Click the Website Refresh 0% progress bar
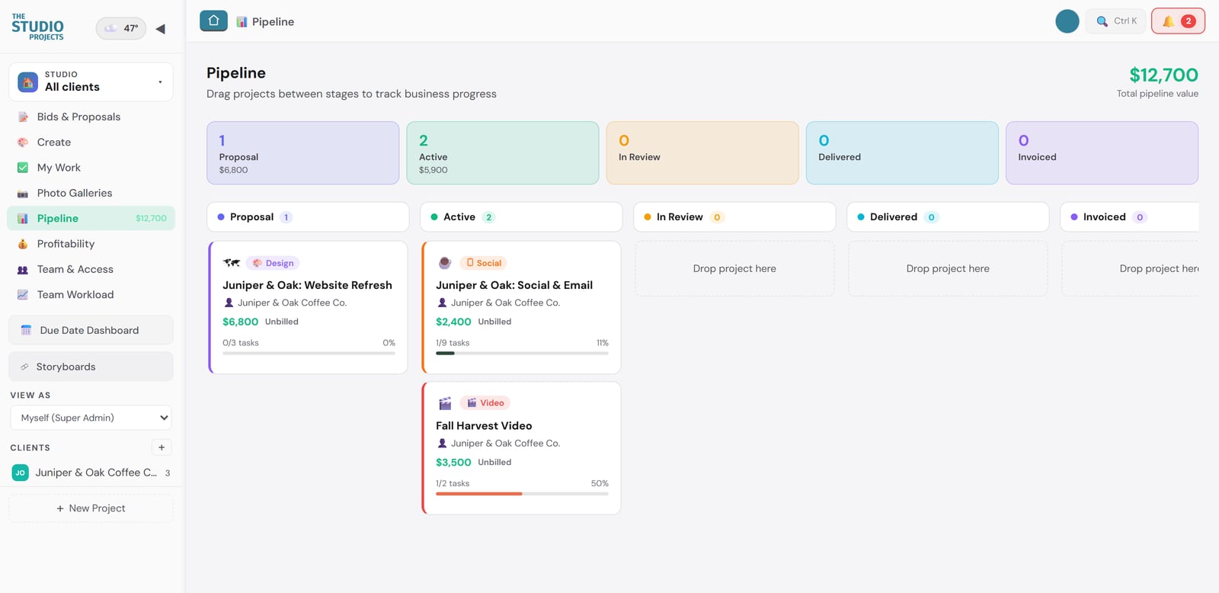Image resolution: width=1219 pixels, height=593 pixels. [309, 353]
